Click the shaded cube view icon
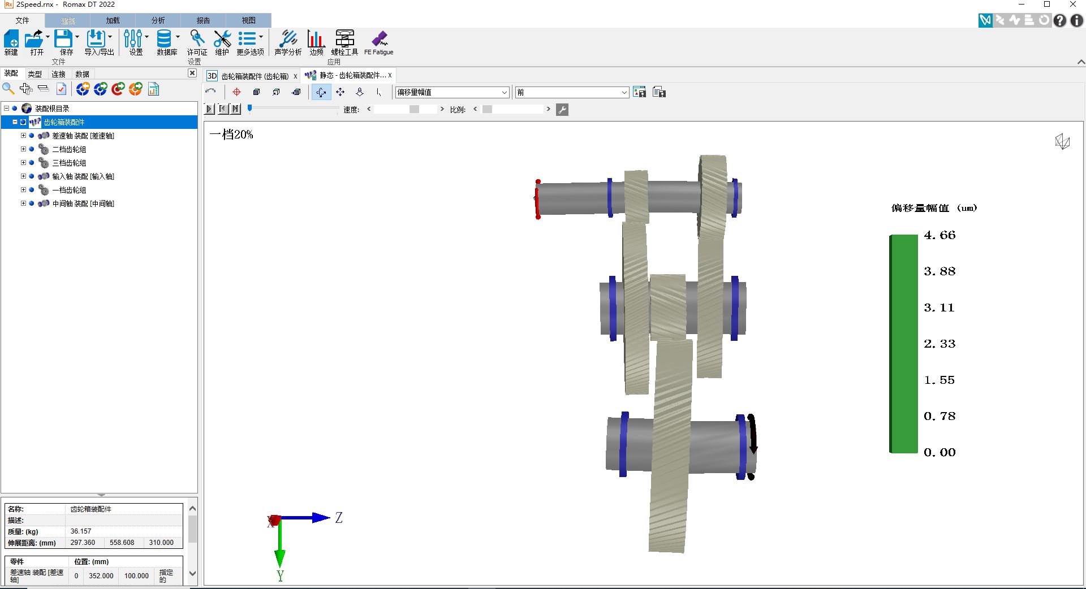This screenshot has height=589, width=1086. (256, 92)
